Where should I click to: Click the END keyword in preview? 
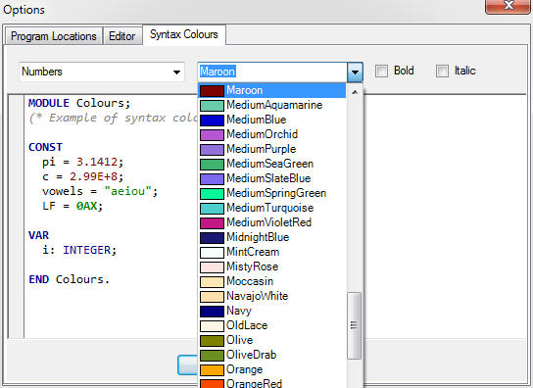tap(38, 279)
